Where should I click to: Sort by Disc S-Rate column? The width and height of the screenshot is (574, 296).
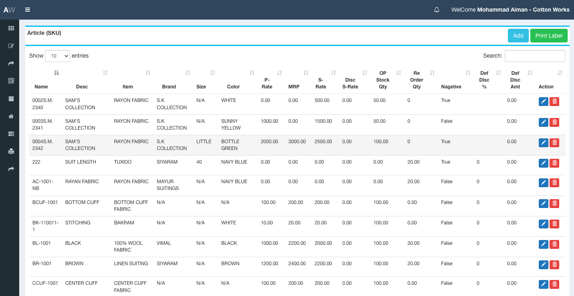355,80
